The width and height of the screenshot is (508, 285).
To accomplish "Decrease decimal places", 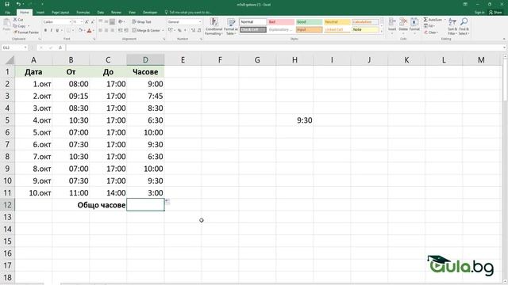I will (x=199, y=30).
